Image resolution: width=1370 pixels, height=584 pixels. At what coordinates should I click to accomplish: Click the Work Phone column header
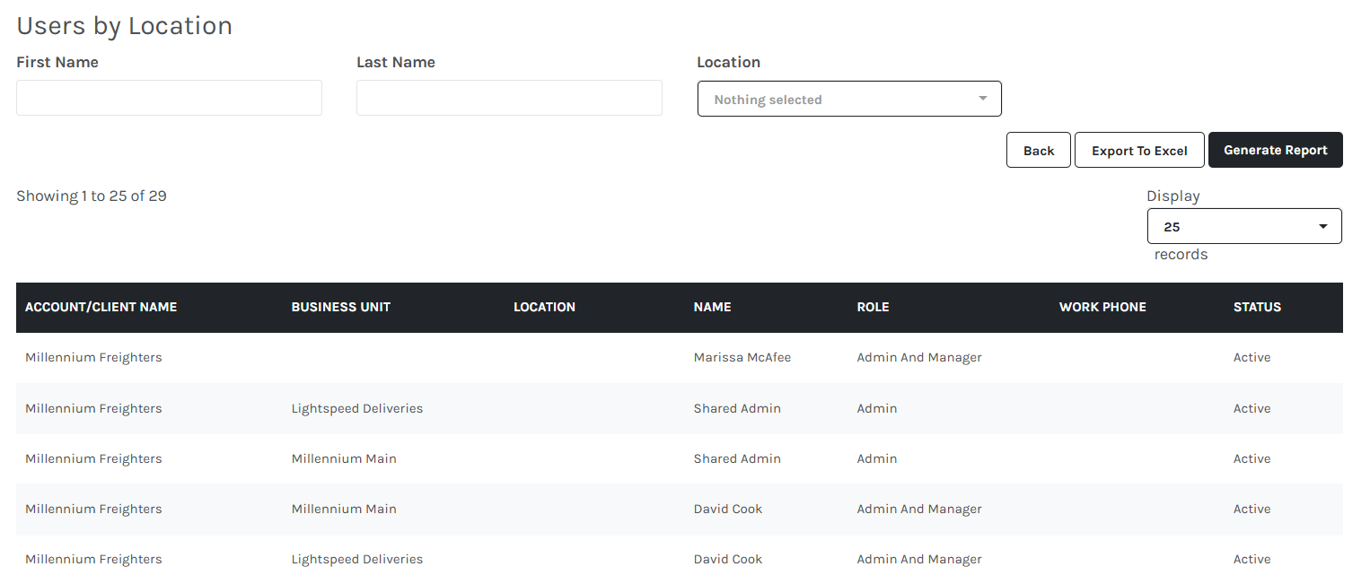tap(1102, 307)
